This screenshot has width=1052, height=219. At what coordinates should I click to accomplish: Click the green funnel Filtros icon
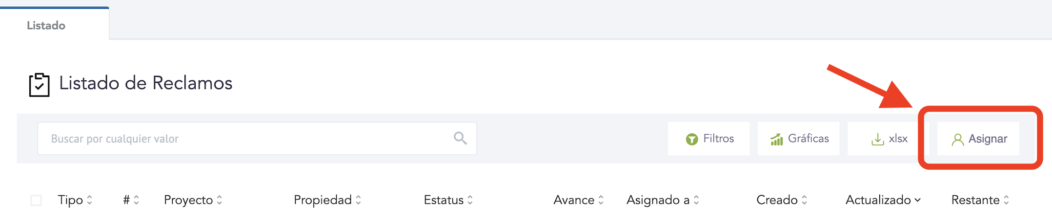pyautogui.click(x=691, y=139)
